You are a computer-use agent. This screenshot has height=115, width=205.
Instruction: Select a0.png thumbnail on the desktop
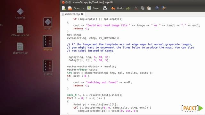48,43
